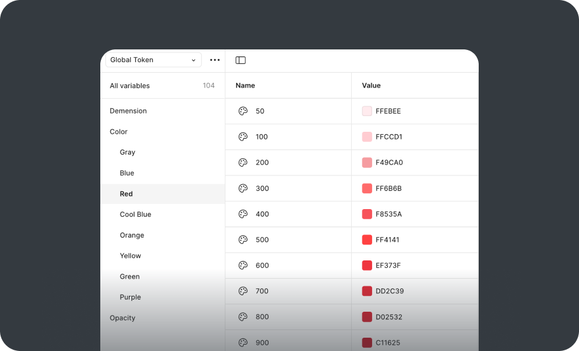Open the F49CA0 color swatch
Viewport: 579px width, 351px height.
[367, 162]
